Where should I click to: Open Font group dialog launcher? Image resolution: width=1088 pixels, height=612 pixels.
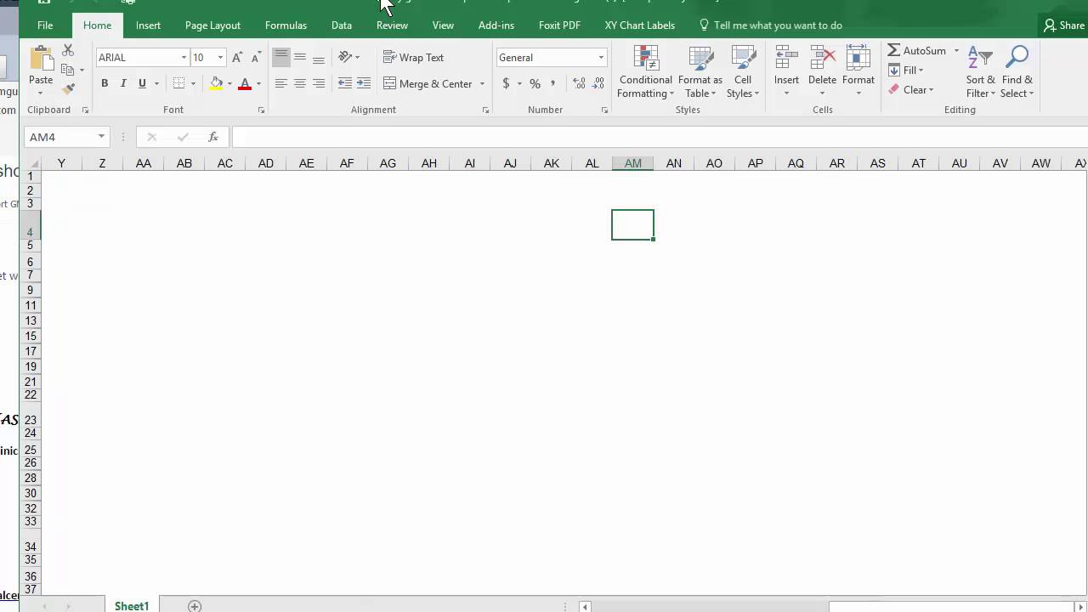pos(261,110)
